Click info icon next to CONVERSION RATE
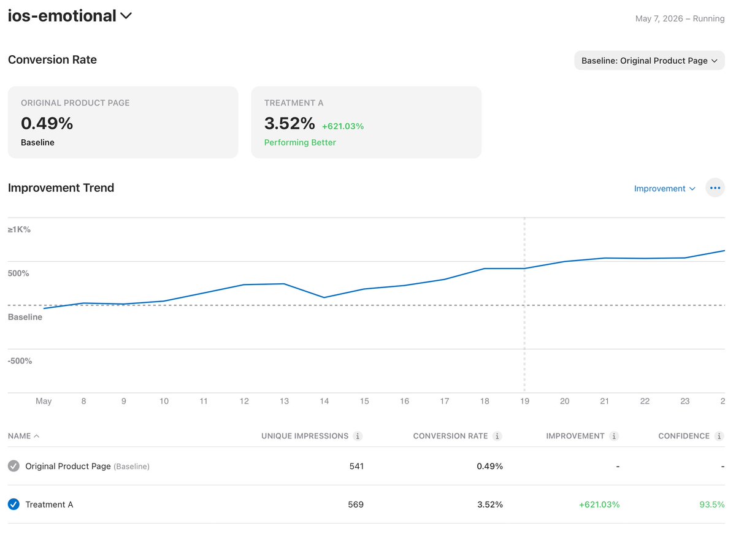The height and width of the screenshot is (534, 736). pos(497,436)
